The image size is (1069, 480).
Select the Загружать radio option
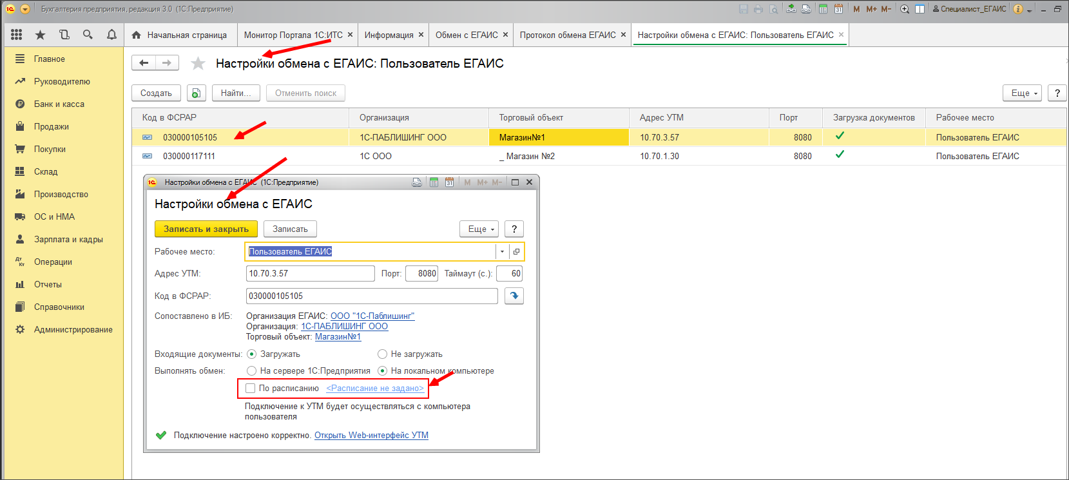click(252, 354)
